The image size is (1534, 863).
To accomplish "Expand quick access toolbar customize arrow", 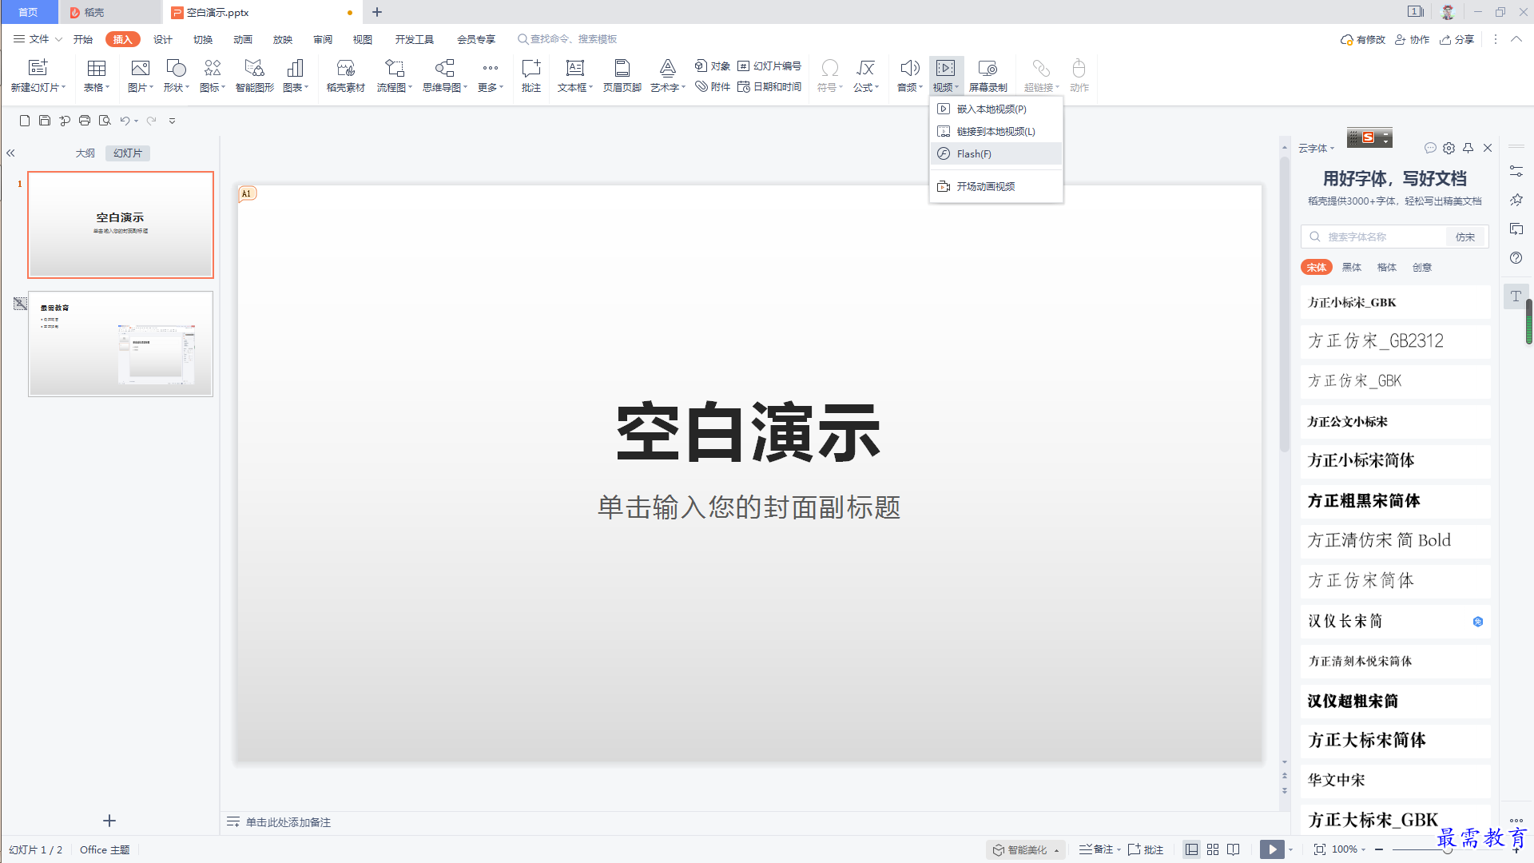I will click(x=172, y=121).
